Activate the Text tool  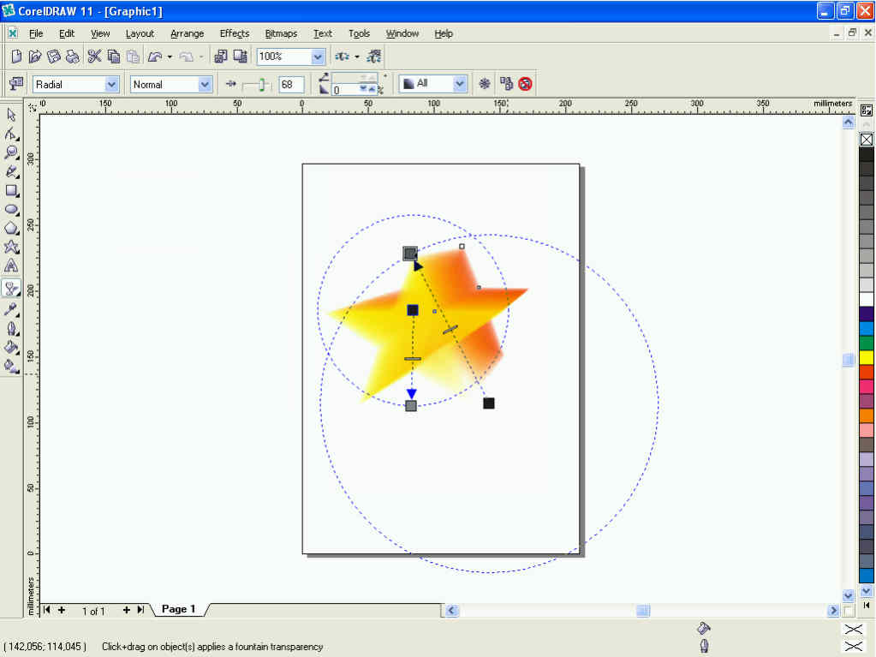(x=12, y=266)
